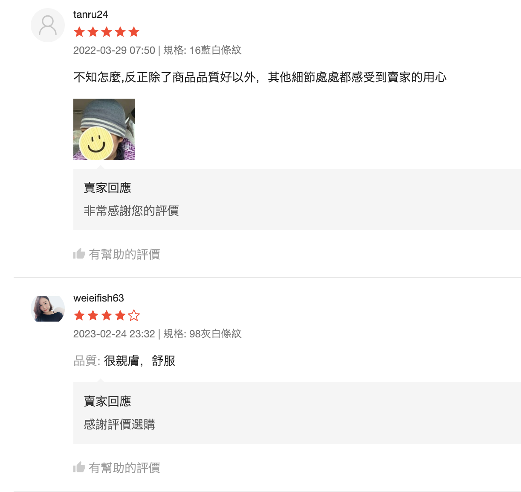Click '有幫助的評價' under the first review
The width and height of the screenshot is (521, 492).
[x=124, y=254]
